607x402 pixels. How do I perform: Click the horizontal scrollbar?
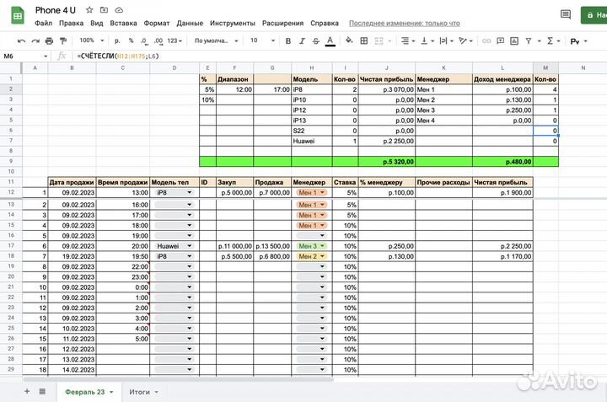click(178, 379)
